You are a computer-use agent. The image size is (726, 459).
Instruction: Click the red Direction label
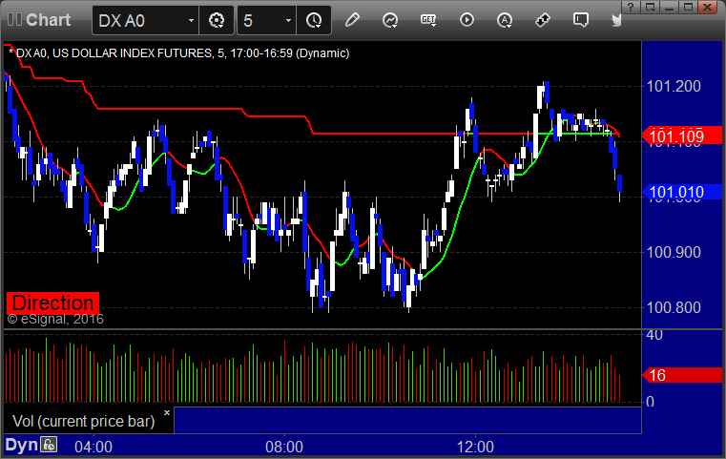point(52,303)
